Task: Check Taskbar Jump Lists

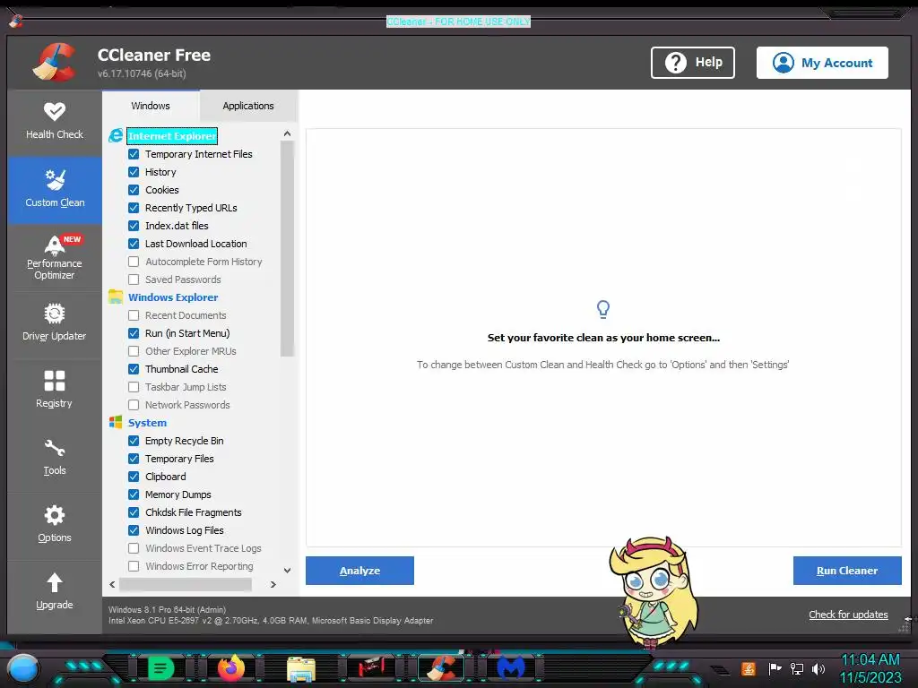Action: 134,387
